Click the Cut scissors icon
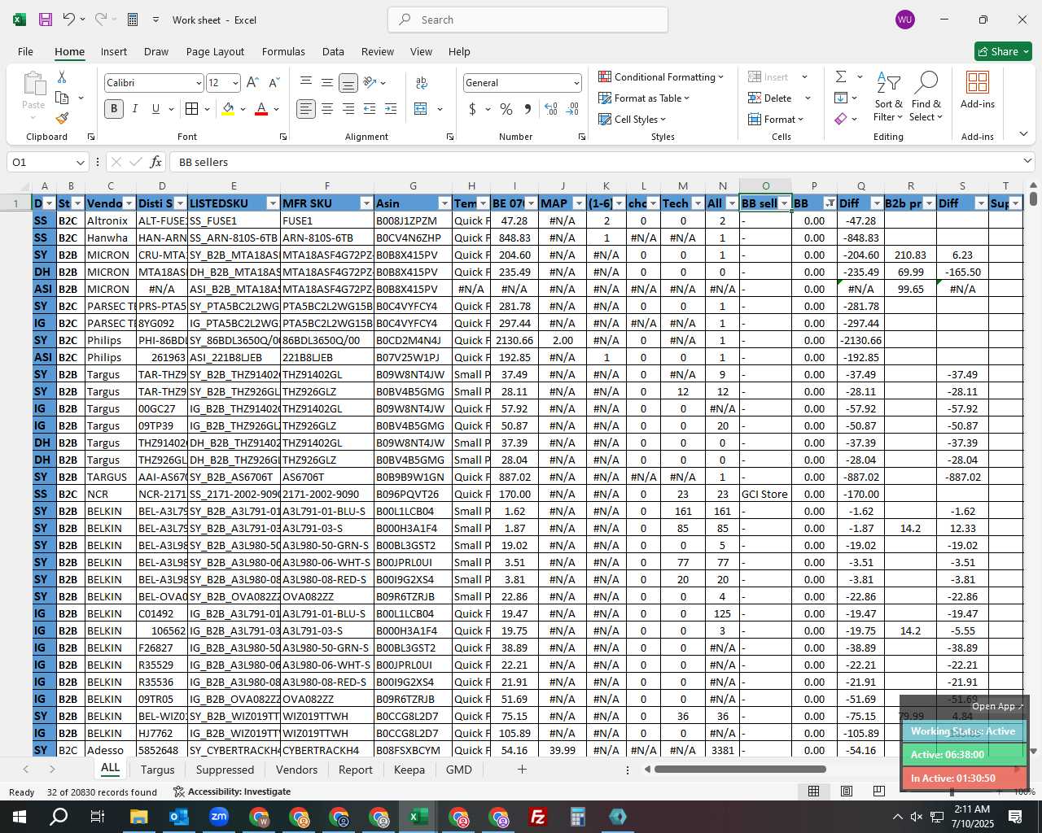 pos(62,76)
